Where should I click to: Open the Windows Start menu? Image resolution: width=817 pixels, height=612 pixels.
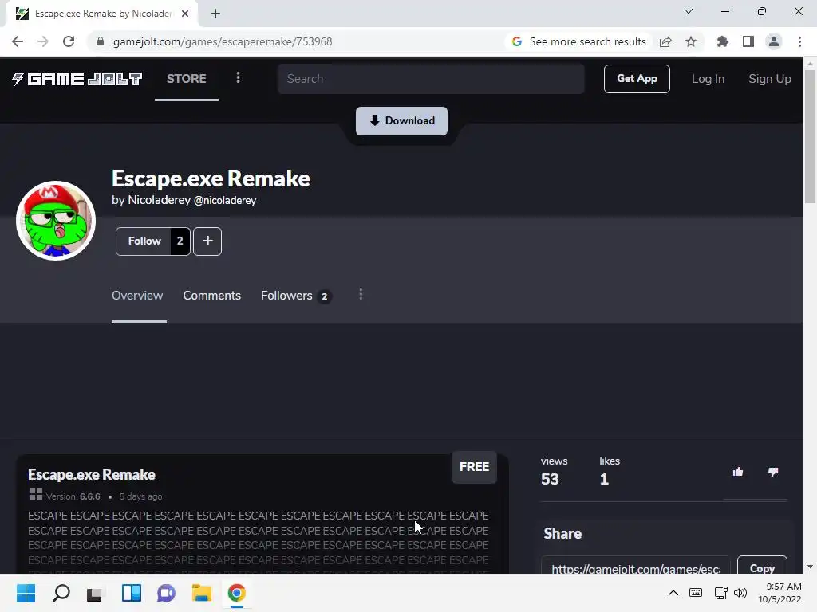26,593
